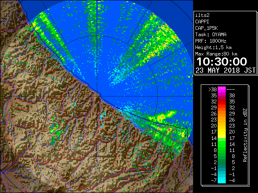The height and width of the screenshot is (193, 258).
Task: Click the '---' legend entry beside magenta
Action: [231, 89]
